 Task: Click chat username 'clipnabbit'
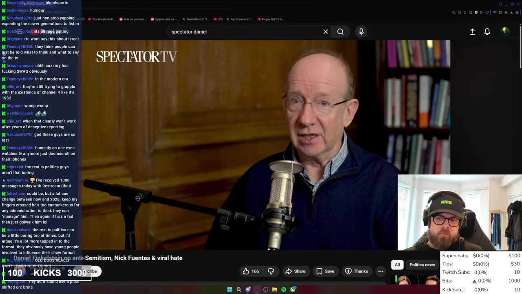coord(15,167)
